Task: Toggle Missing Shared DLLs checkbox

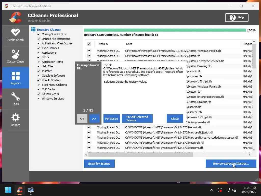Action: (38, 34)
